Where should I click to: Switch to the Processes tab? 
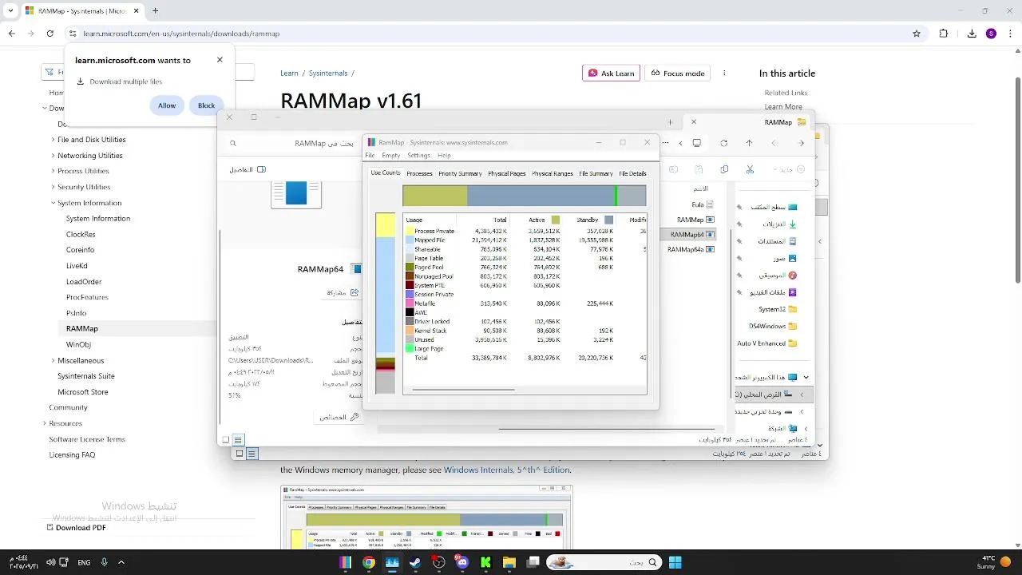click(419, 173)
